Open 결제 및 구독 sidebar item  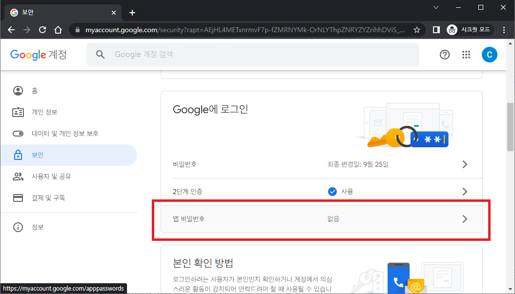click(x=69, y=198)
